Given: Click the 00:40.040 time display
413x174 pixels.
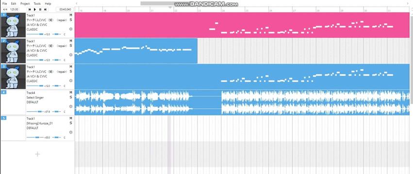Looking at the screenshot, I should pyautogui.click(x=65, y=10).
